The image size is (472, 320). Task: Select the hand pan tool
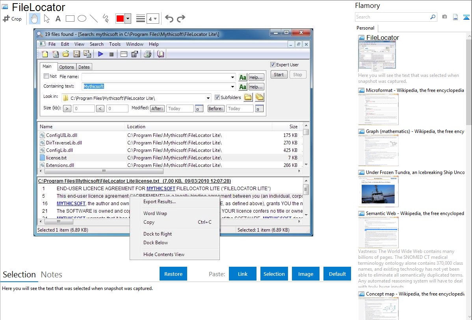click(x=34, y=19)
